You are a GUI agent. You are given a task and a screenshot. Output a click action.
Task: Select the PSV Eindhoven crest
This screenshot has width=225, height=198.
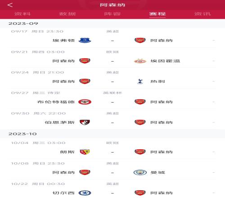tap(140, 61)
